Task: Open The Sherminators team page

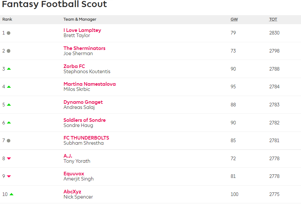Action: pos(85,48)
